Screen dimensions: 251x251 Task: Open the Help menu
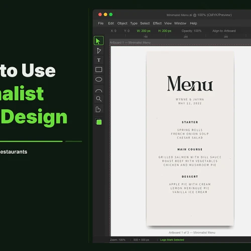tap(193, 24)
